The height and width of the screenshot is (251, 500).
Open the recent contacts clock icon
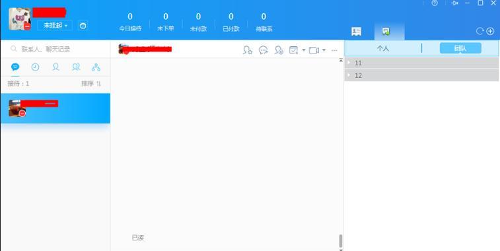(35, 67)
